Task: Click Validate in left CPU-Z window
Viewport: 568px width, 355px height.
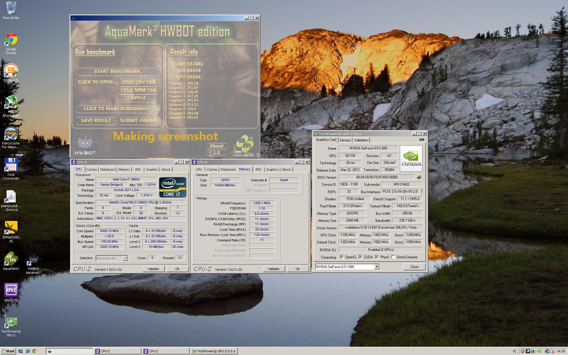Action: pos(153,269)
